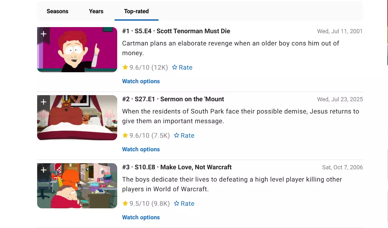Viewport: 388px width, 228px height.
Task: Add Sermon on the 'Mount to watchlist
Action: point(44,102)
